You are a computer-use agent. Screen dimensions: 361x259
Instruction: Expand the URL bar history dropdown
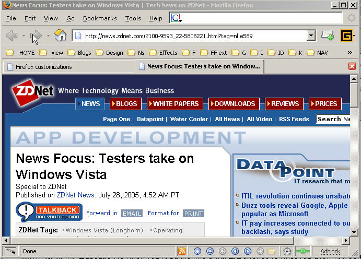(x=311, y=36)
